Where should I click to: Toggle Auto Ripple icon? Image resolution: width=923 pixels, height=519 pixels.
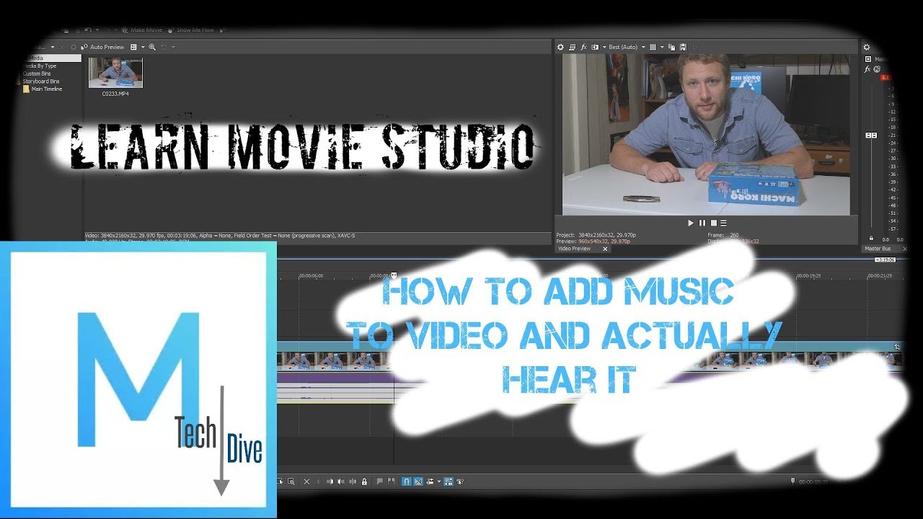coord(430,482)
